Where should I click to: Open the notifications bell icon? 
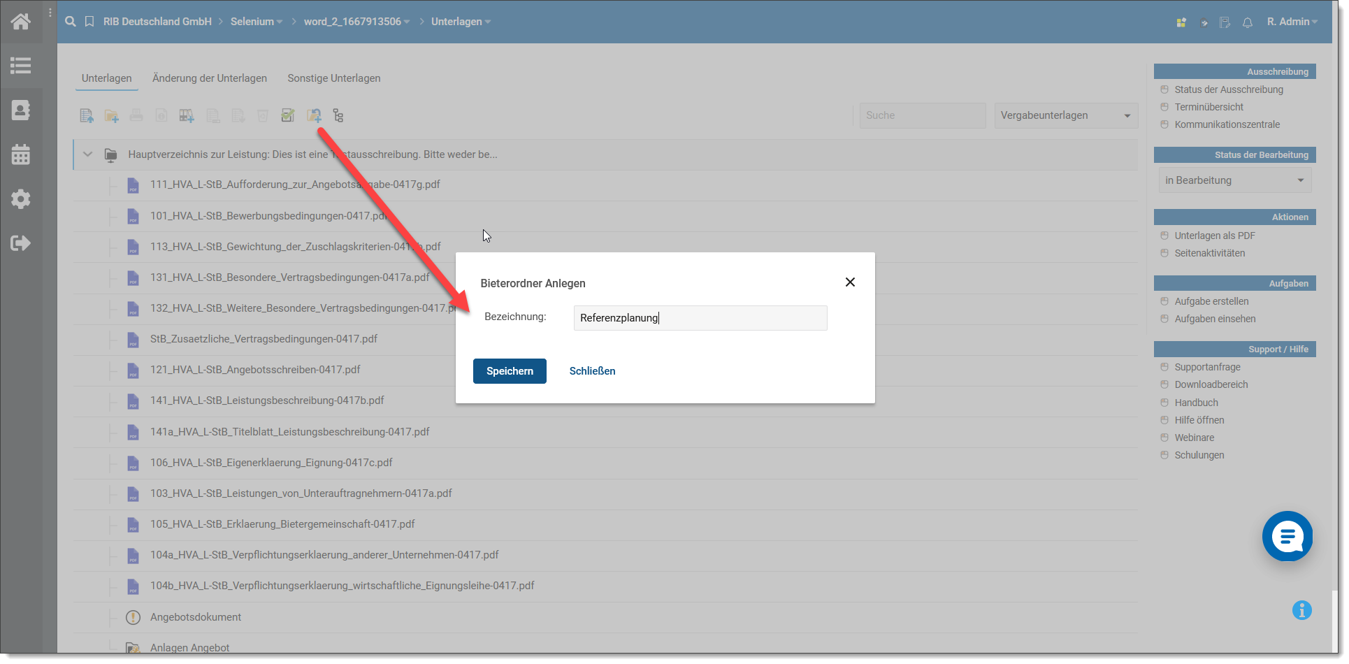pyautogui.click(x=1248, y=22)
